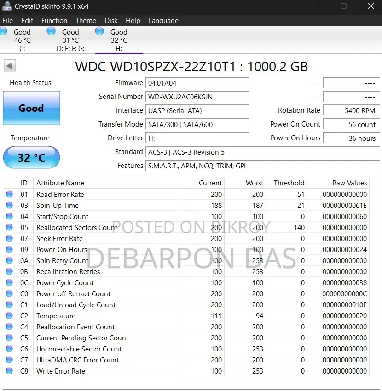The height and width of the screenshot is (391, 382).
Task: Click the Power On Hours value 36 hours
Action: 351,138
